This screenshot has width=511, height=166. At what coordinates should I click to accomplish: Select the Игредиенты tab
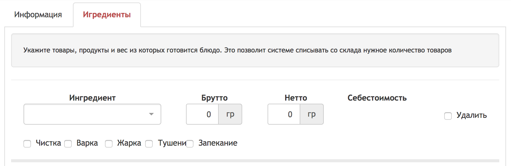pyautogui.click(x=107, y=15)
